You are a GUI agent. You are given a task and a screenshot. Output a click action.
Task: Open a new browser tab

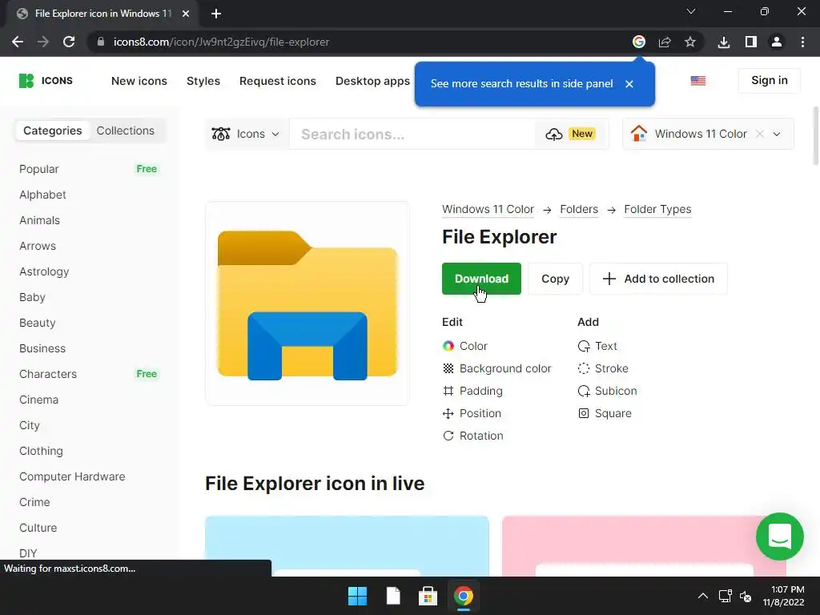[x=216, y=14]
